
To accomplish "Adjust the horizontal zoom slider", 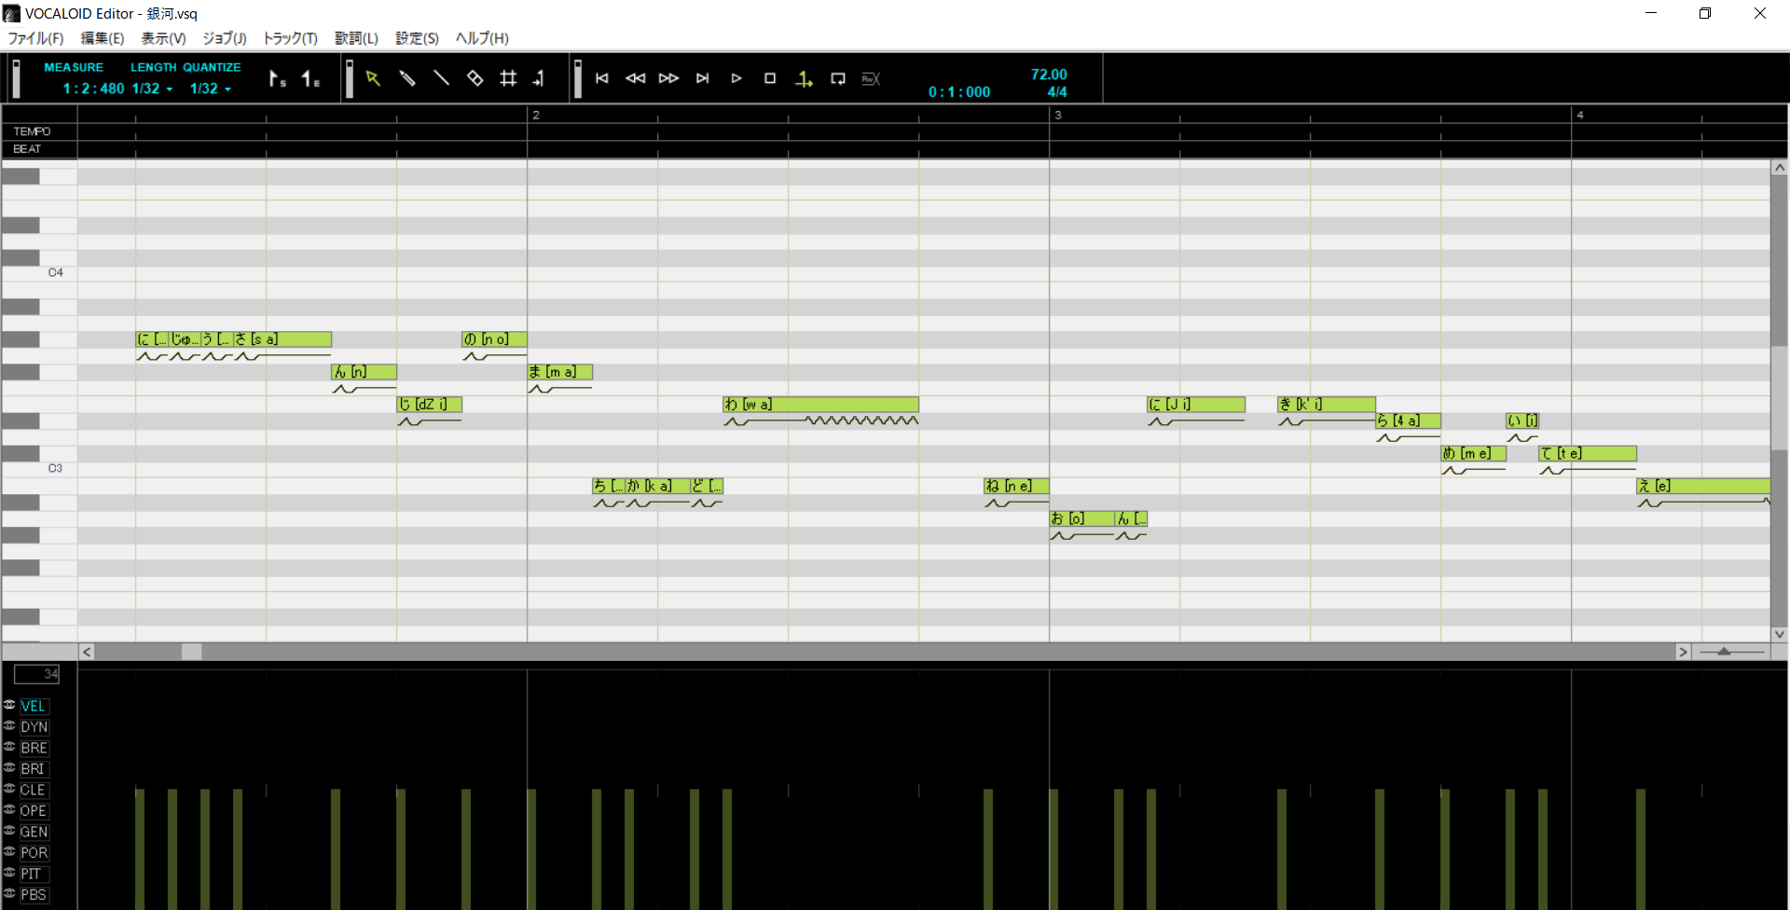I will (1723, 653).
